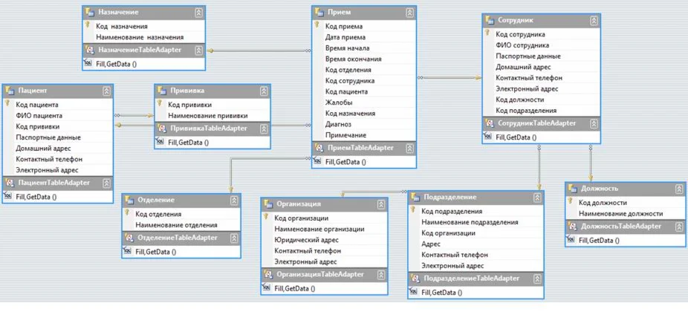The image size is (688, 312).
Task: Click SQL icon of Прививка Fill,GetData
Action: (160, 142)
